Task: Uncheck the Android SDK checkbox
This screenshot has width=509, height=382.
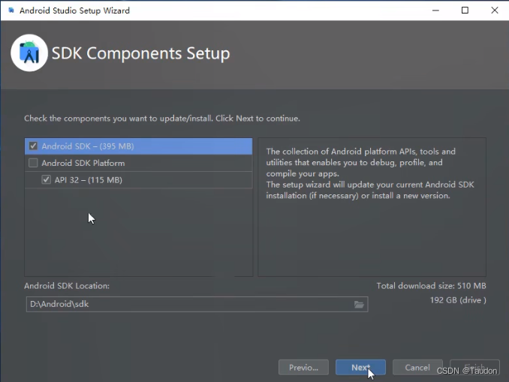Action: pos(33,146)
